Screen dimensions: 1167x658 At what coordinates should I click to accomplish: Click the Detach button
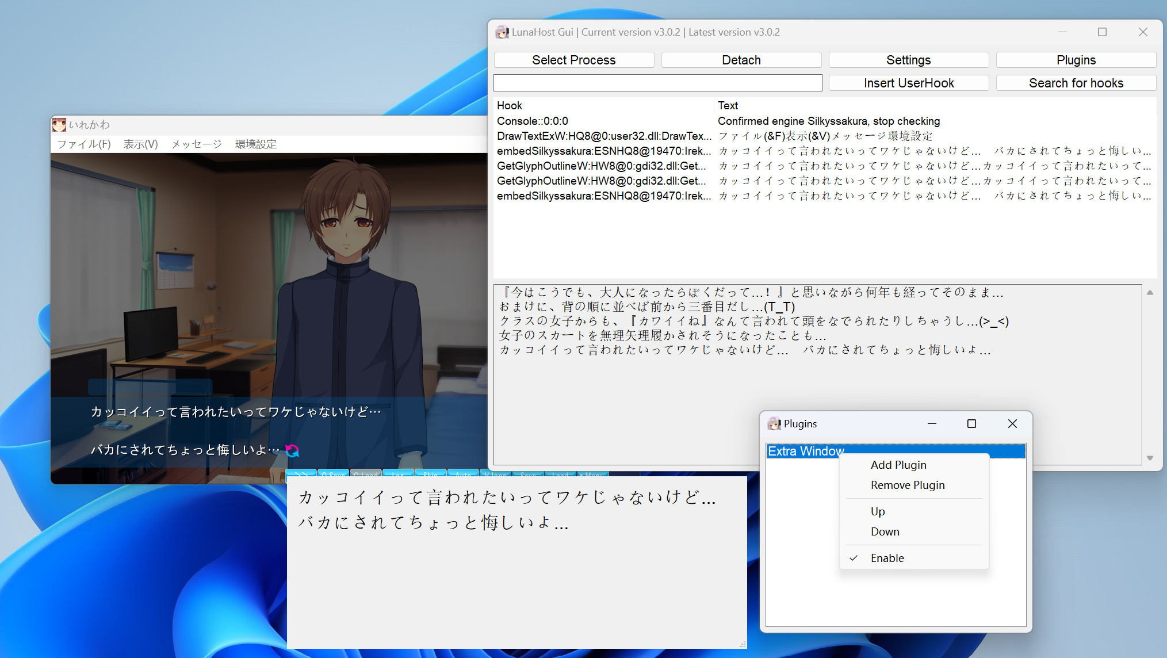pos(741,60)
